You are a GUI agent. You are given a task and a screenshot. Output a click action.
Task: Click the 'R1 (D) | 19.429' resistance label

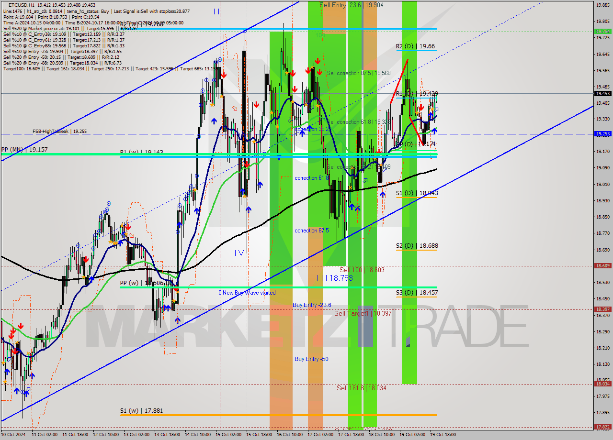click(x=417, y=94)
